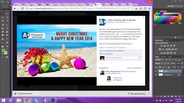Open the Adjustments panel options menu

tap(182, 40)
